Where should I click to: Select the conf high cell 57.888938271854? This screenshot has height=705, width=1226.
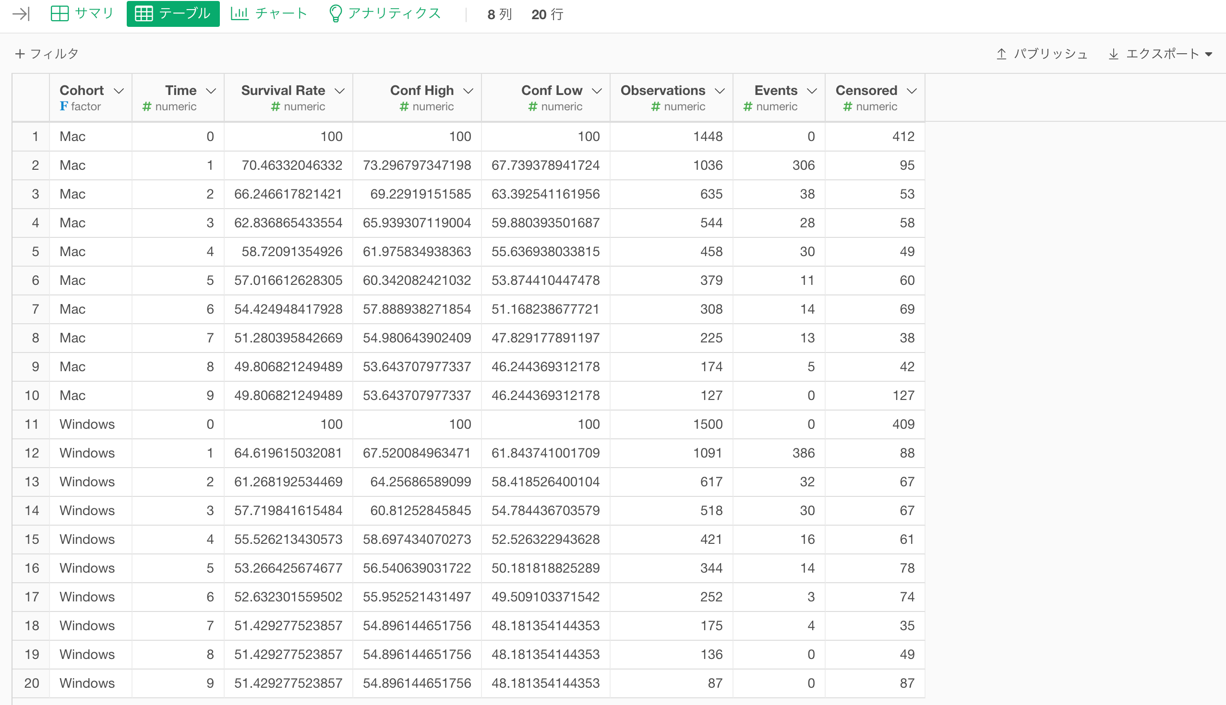click(x=417, y=309)
